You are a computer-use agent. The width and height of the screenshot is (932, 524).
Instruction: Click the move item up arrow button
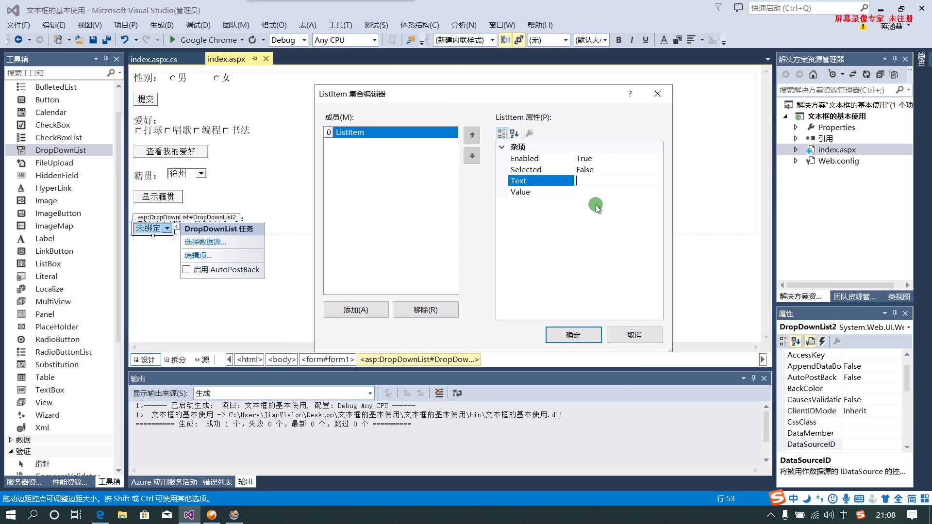pyautogui.click(x=472, y=135)
